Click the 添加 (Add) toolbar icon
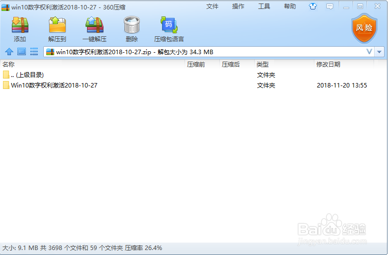 pos(20,25)
